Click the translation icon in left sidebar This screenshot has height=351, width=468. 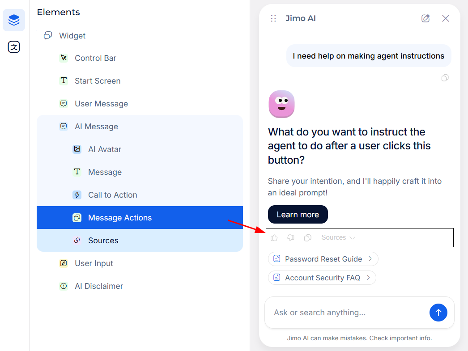pyautogui.click(x=14, y=47)
